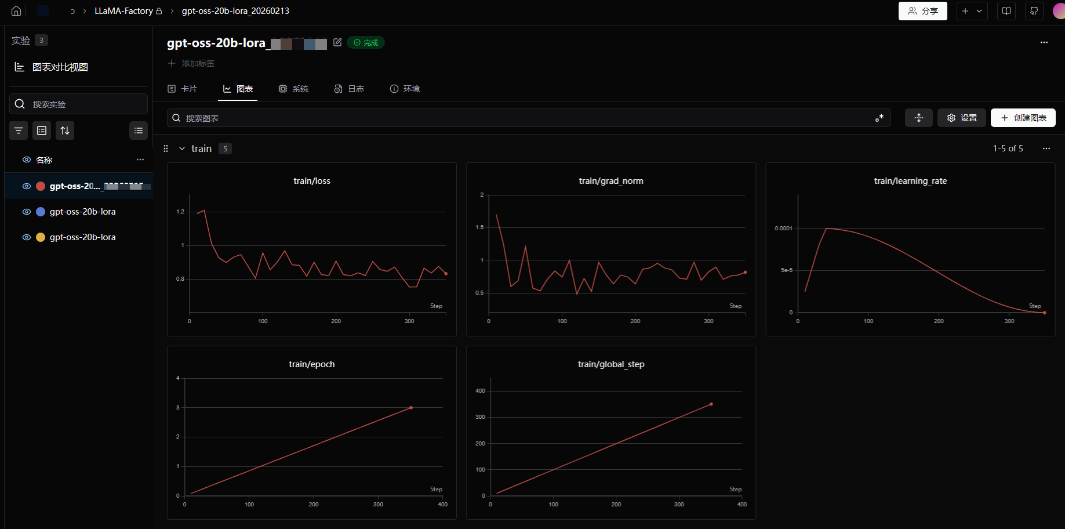The width and height of the screenshot is (1065, 529).
Task: Click the 分享 share button
Action: click(922, 11)
